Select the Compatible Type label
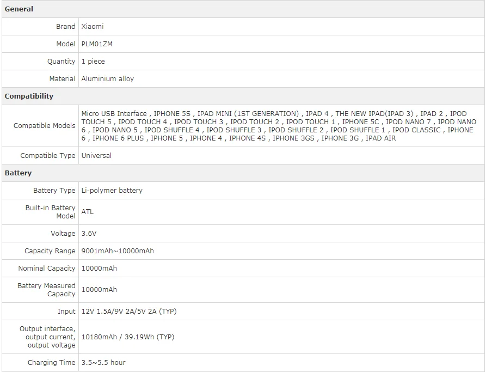The height and width of the screenshot is (372, 486). (x=48, y=155)
